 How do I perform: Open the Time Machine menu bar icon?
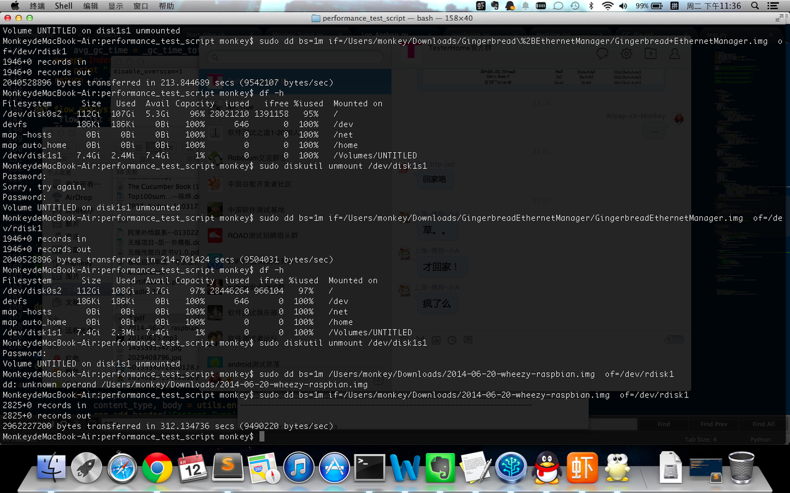point(575,6)
